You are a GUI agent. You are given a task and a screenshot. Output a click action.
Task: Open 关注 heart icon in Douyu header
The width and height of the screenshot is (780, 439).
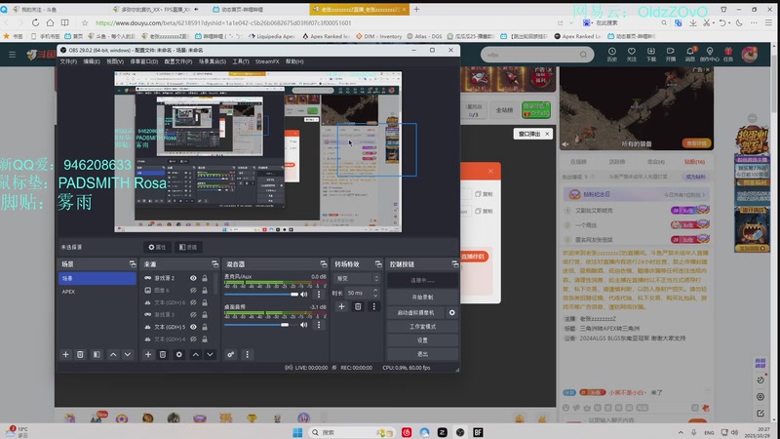click(x=631, y=55)
